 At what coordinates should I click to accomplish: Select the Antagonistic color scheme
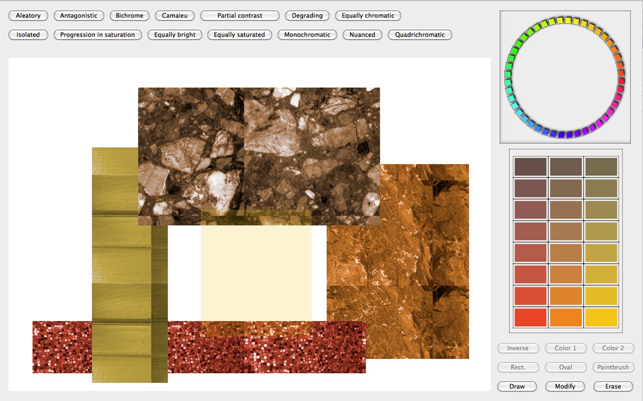tap(78, 16)
